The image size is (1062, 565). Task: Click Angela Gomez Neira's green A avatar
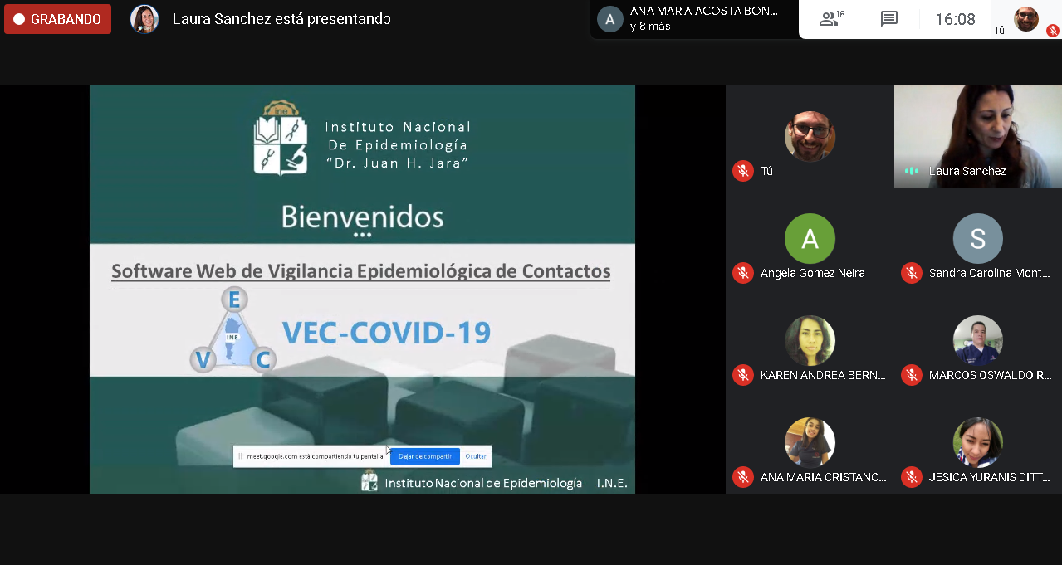[810, 239]
